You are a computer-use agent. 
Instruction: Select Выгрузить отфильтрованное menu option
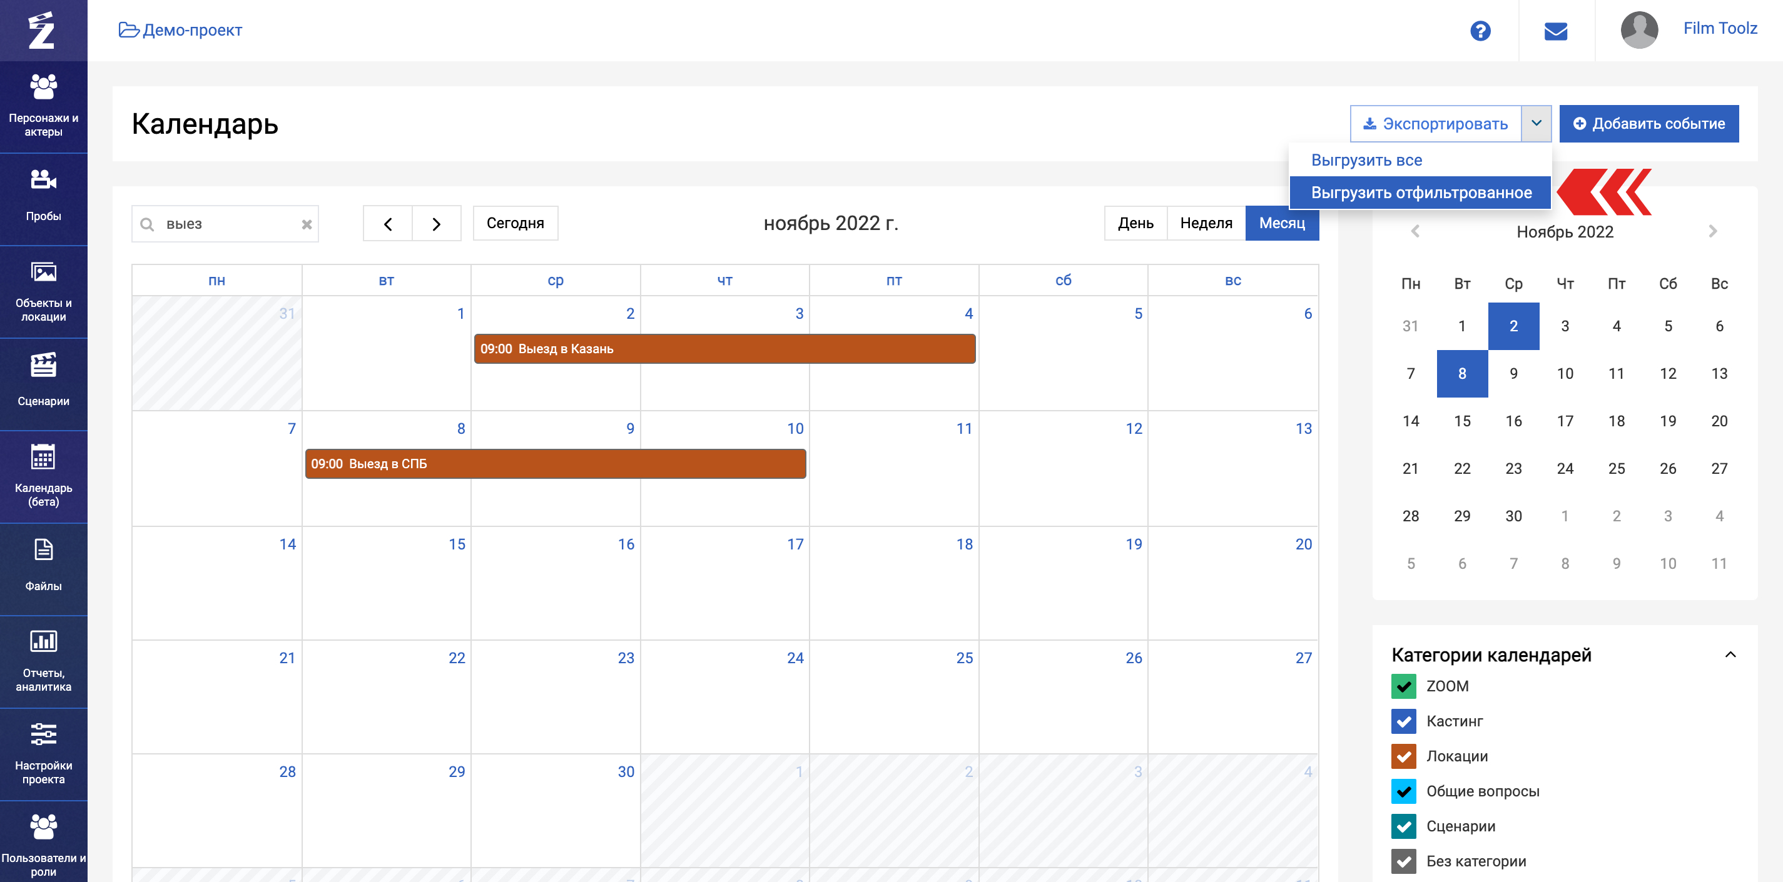tap(1420, 193)
